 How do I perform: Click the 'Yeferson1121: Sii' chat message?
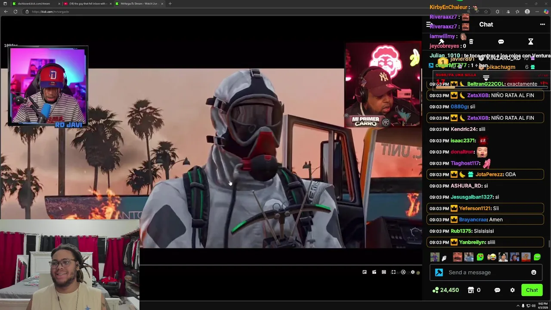(x=485, y=208)
